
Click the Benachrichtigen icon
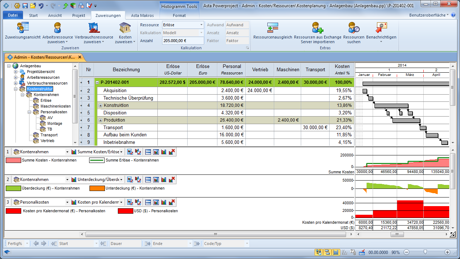coord(381,28)
